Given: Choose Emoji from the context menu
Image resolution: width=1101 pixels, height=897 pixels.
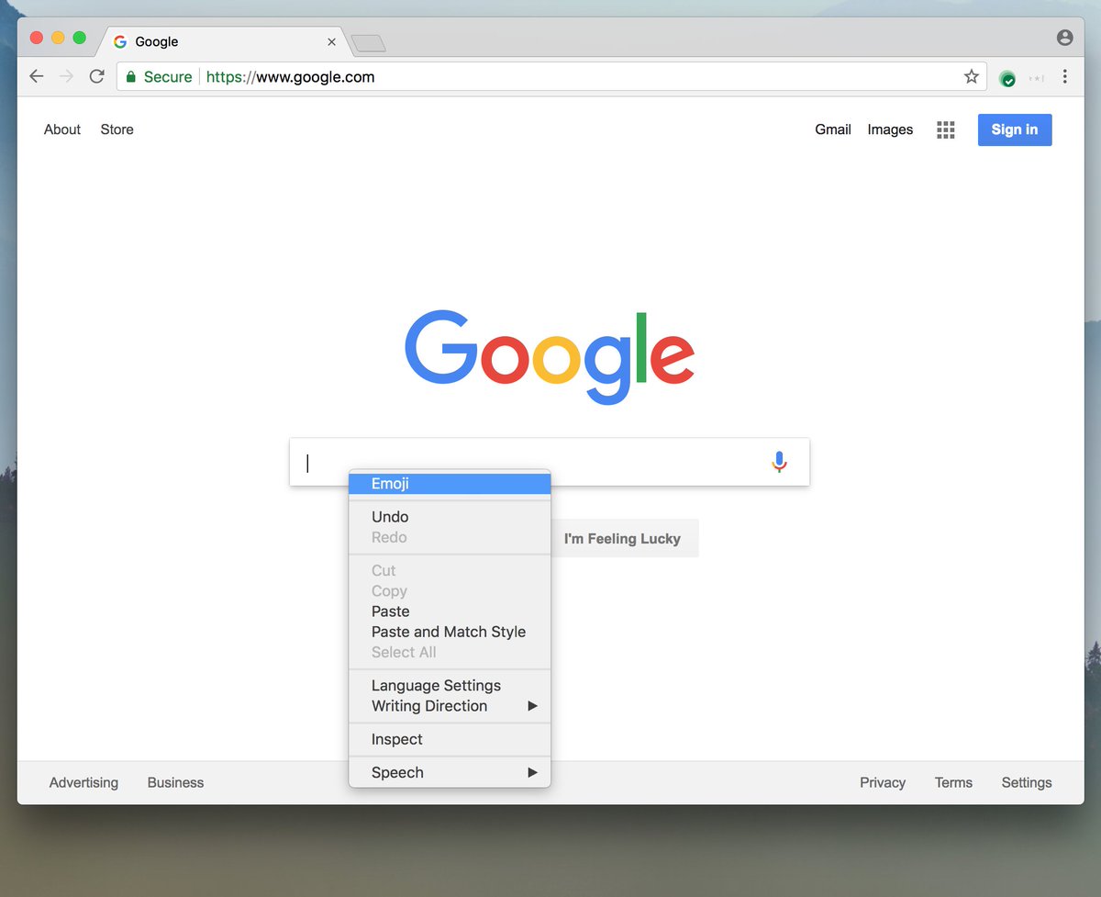Looking at the screenshot, I should coord(450,484).
